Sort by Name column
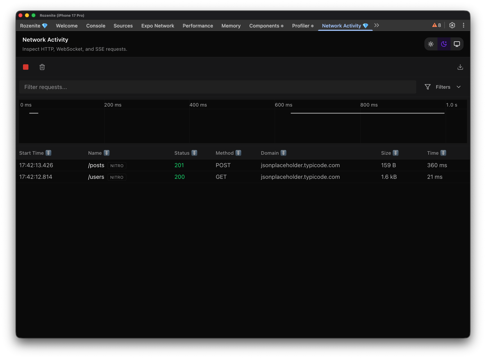This screenshot has width=486, height=359. [99, 153]
